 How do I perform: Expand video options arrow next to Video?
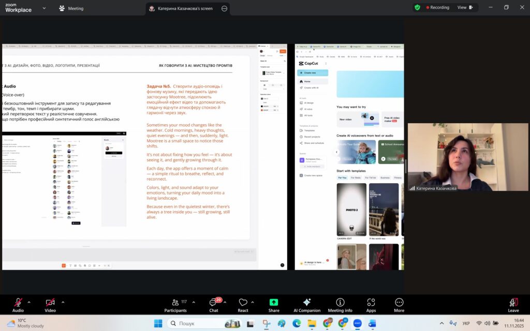(63, 302)
